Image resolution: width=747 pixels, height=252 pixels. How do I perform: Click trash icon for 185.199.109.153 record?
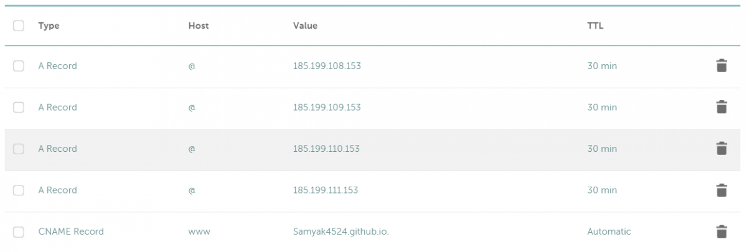pos(721,107)
